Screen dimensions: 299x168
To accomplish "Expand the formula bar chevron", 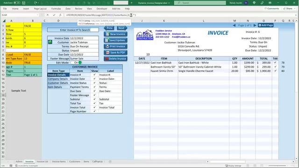I will click(x=296, y=15).
